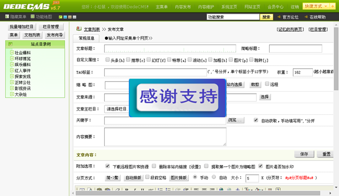Screen dimensions: 339x196
Task: Select the blue skin color swatch
Action: [65, 17]
